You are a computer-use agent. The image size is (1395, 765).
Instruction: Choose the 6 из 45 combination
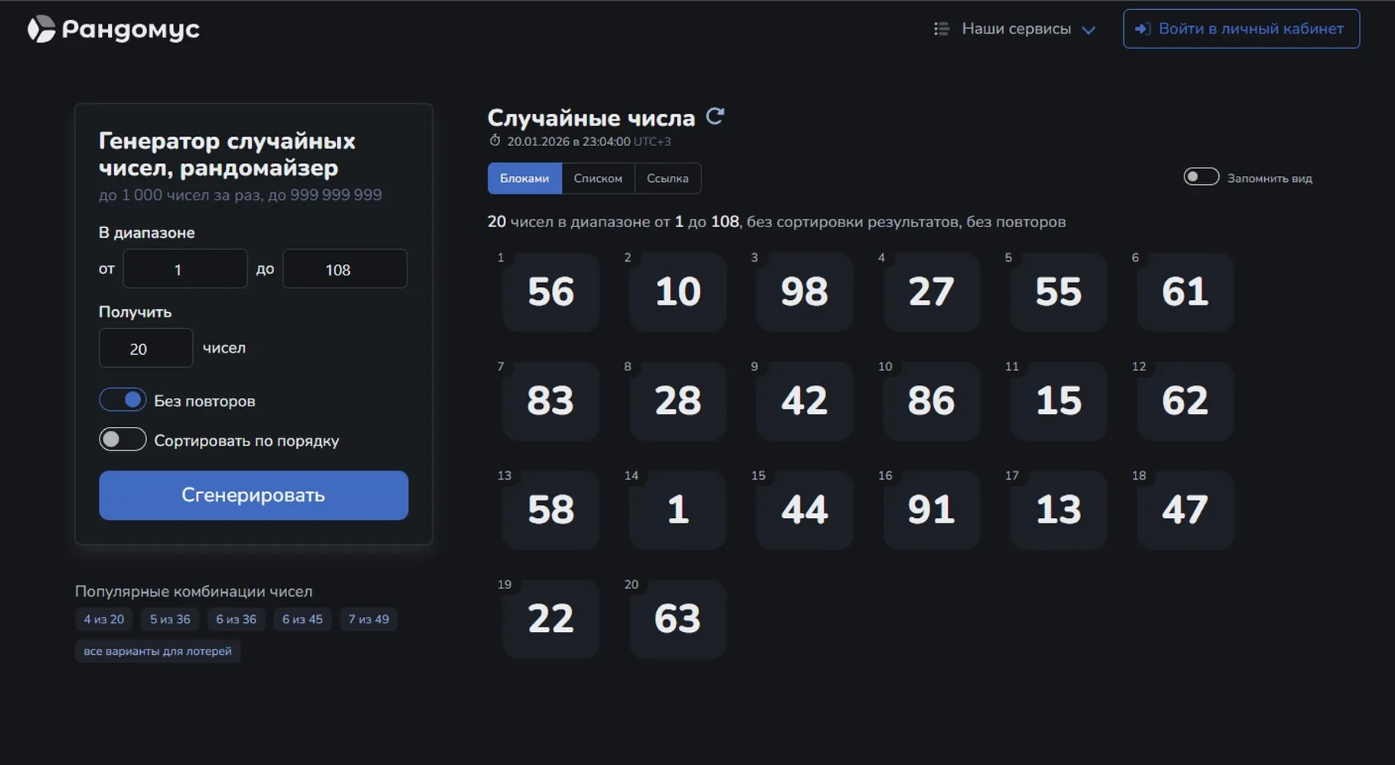[x=302, y=619]
